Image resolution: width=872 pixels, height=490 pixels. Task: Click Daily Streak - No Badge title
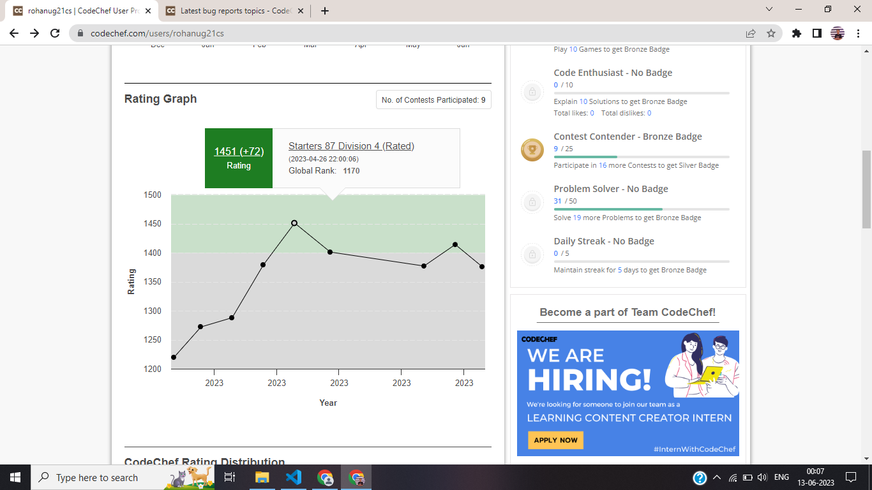[x=604, y=241]
